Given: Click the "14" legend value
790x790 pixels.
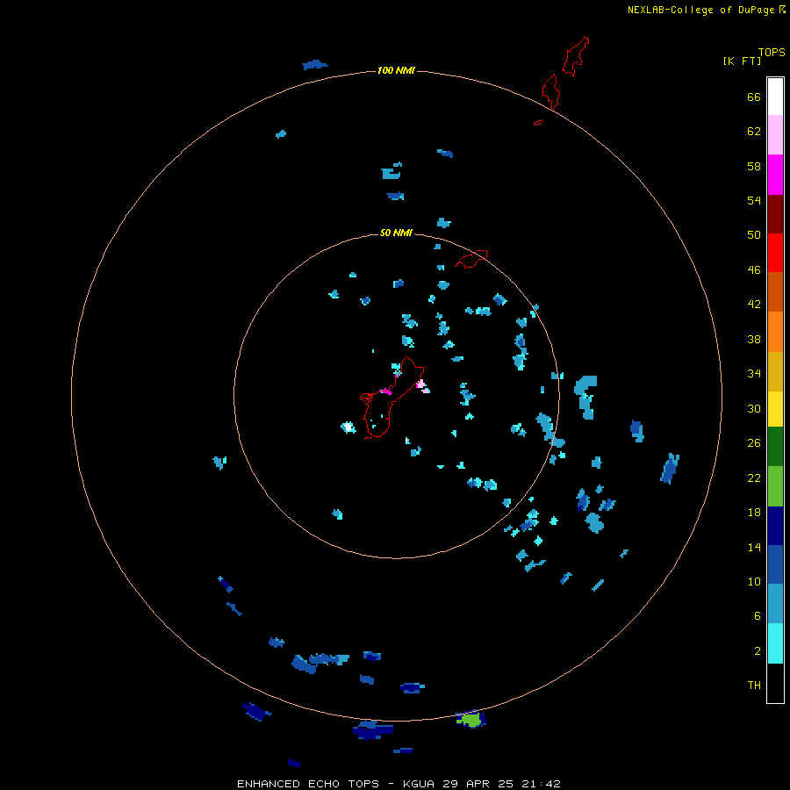Looking at the screenshot, I should click(x=754, y=547).
